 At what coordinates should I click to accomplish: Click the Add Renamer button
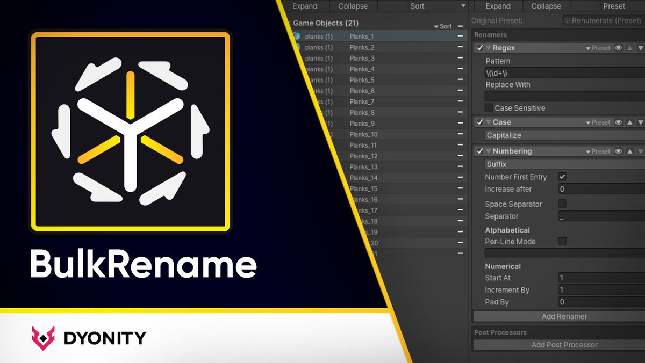pyautogui.click(x=564, y=316)
